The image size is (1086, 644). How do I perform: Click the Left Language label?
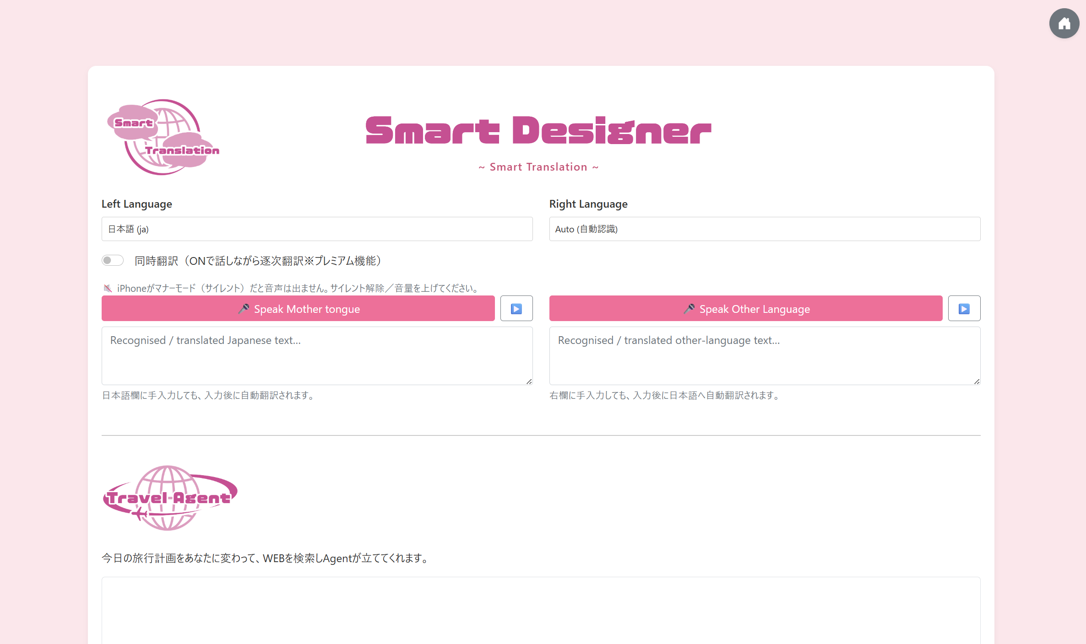click(x=137, y=204)
